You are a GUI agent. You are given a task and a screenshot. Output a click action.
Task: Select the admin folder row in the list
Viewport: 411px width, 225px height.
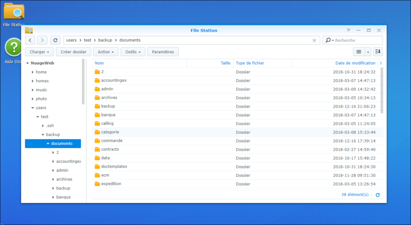(x=238, y=89)
